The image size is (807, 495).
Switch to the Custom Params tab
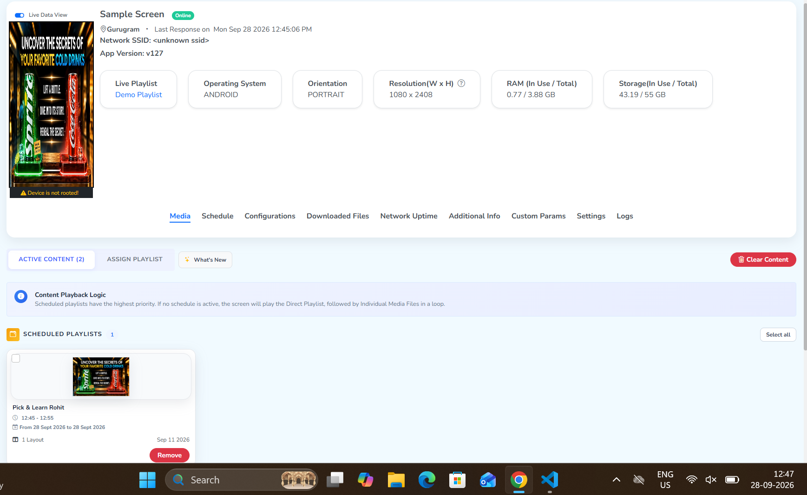(538, 216)
